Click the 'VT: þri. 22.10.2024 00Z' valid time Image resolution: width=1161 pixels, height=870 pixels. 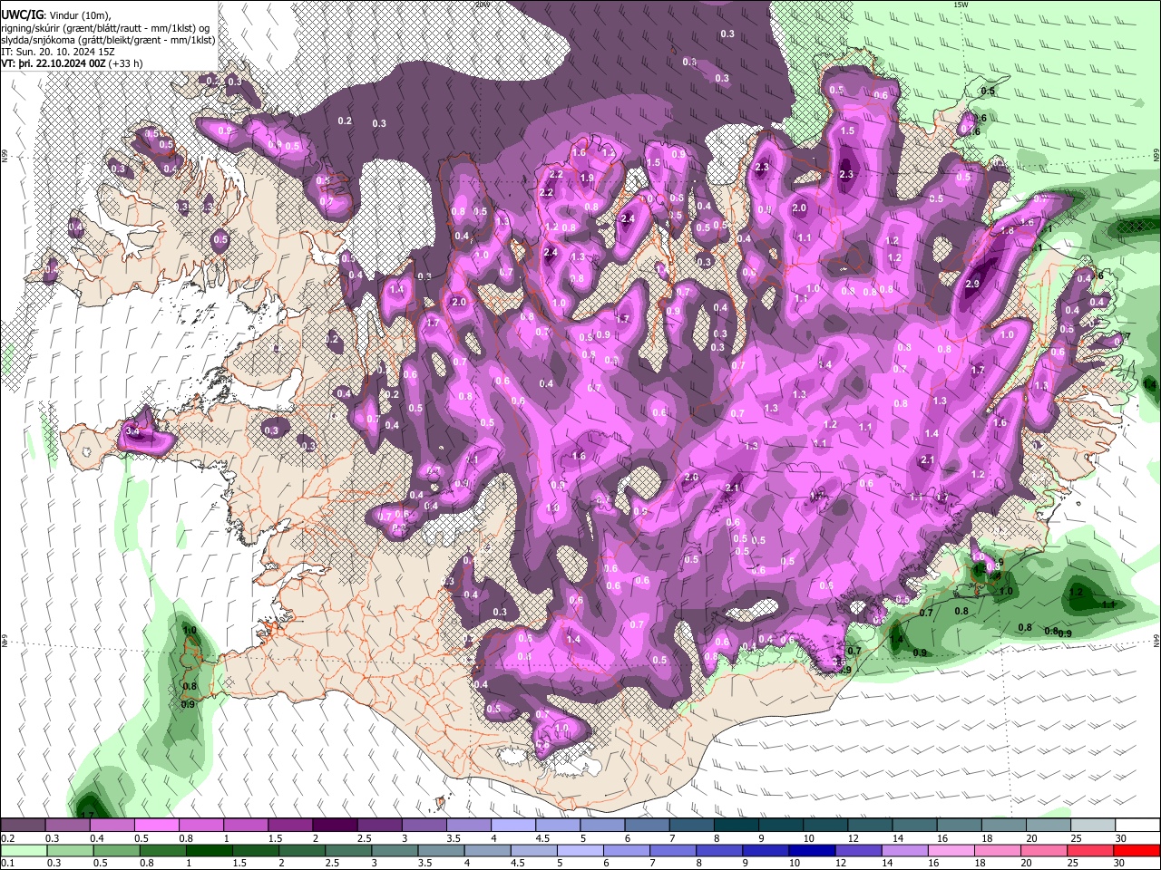tap(54, 64)
